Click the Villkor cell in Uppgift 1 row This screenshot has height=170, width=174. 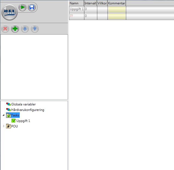(102, 9)
